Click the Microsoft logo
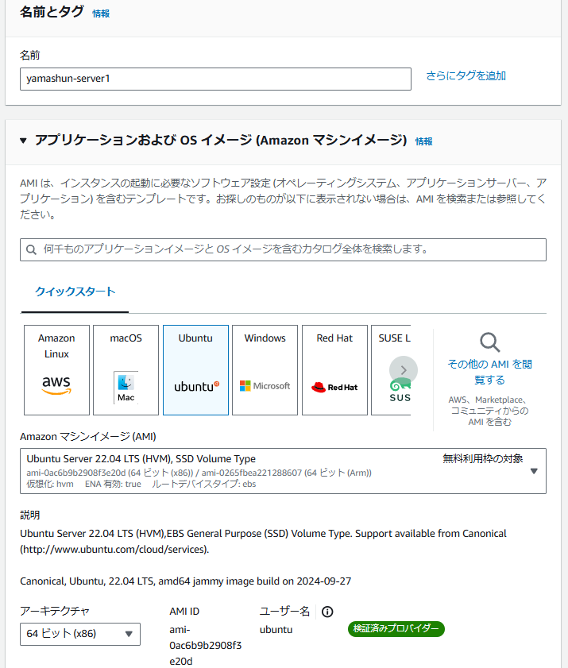The width and height of the screenshot is (568, 668). click(x=265, y=386)
